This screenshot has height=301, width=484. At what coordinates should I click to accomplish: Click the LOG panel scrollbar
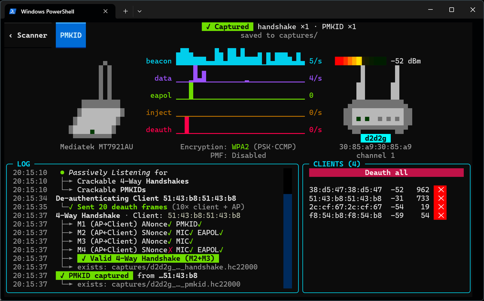click(288, 228)
